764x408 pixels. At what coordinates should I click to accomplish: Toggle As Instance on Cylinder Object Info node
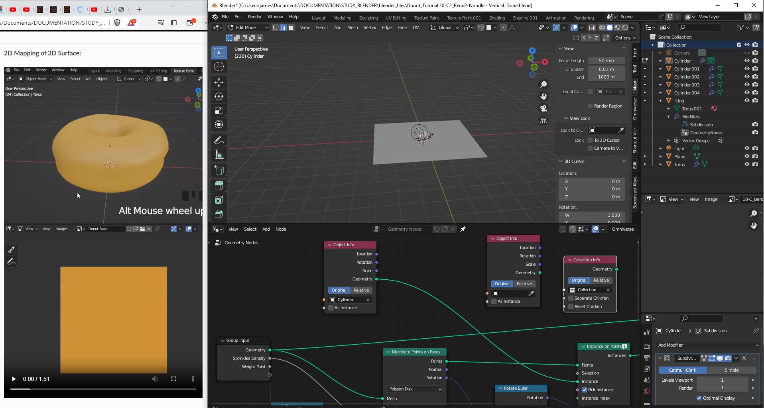coord(331,308)
